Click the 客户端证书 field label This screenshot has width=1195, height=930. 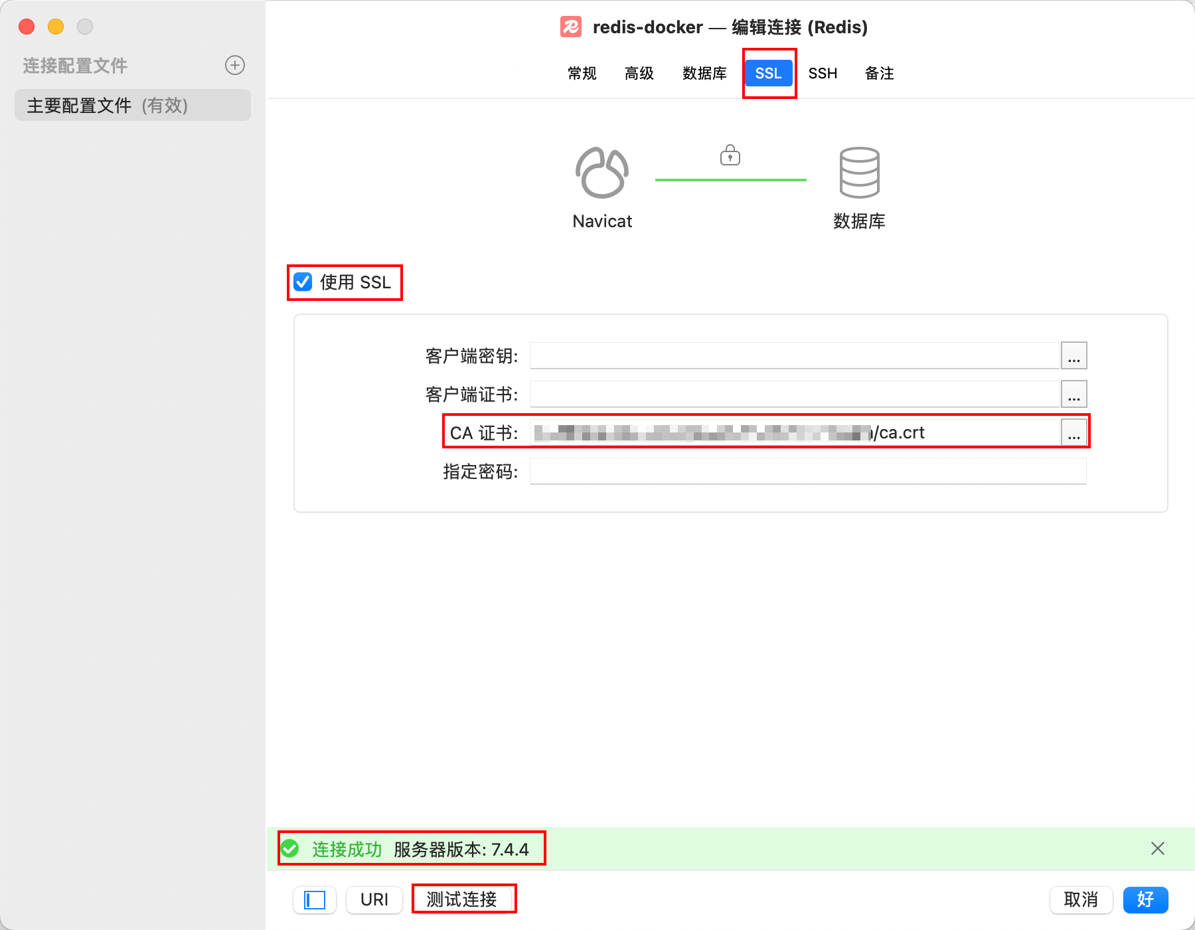click(471, 395)
